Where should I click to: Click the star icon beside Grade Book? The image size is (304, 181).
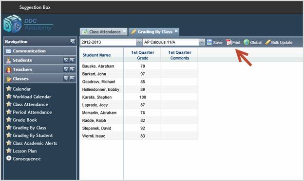[9, 119]
